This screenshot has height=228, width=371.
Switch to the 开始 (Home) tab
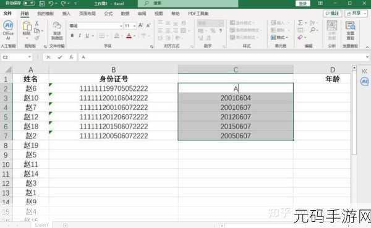coord(25,14)
